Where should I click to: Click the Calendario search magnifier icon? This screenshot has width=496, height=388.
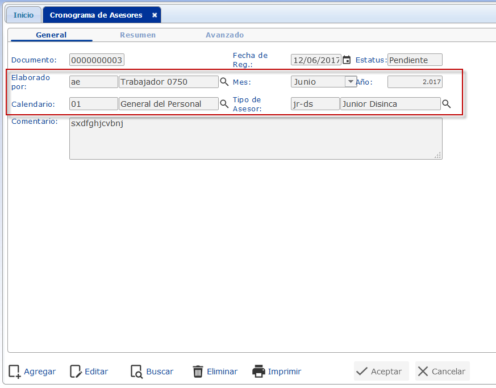[x=224, y=104]
